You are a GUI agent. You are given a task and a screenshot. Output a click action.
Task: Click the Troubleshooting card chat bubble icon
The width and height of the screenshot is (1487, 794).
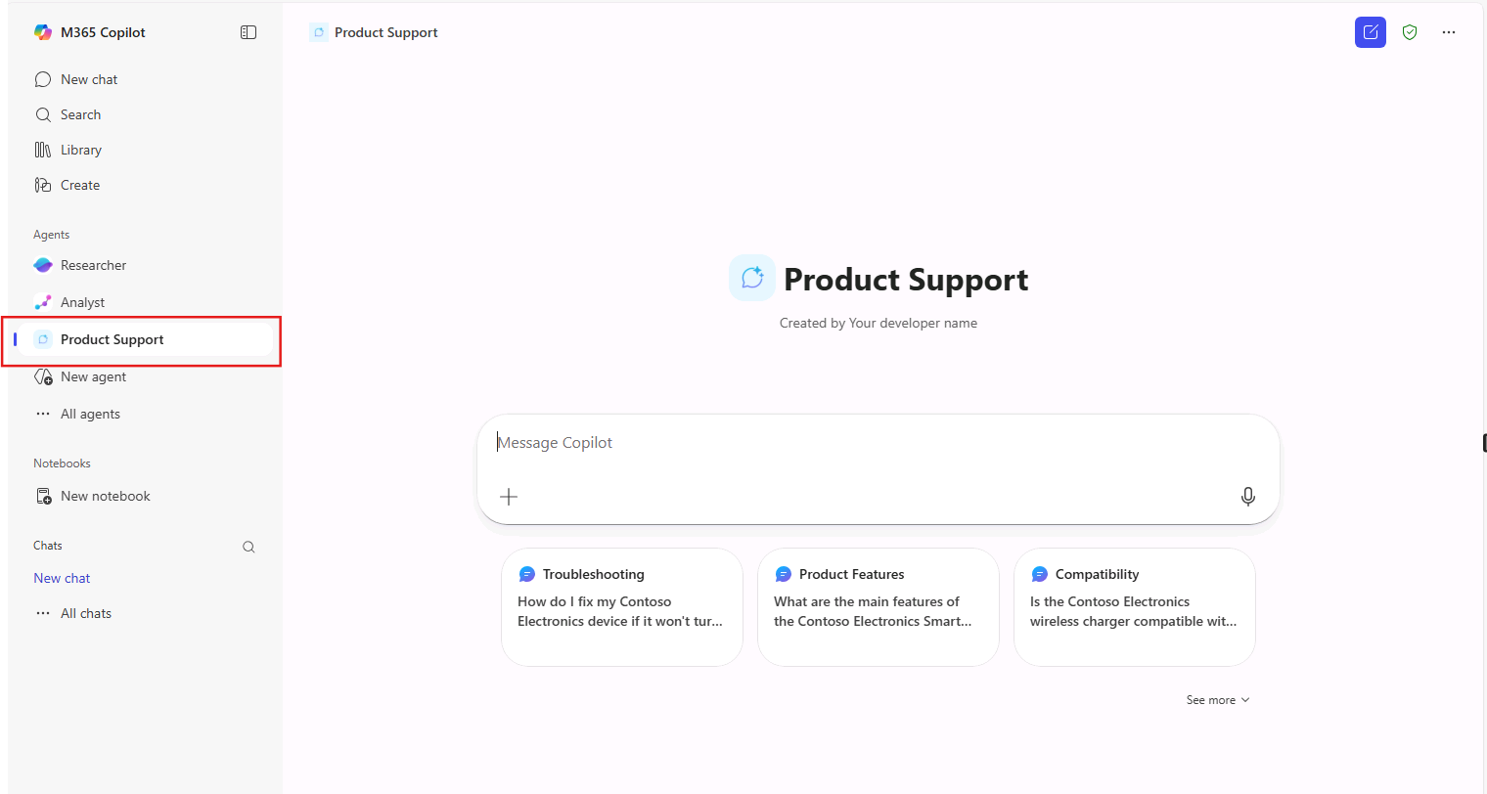coord(527,574)
